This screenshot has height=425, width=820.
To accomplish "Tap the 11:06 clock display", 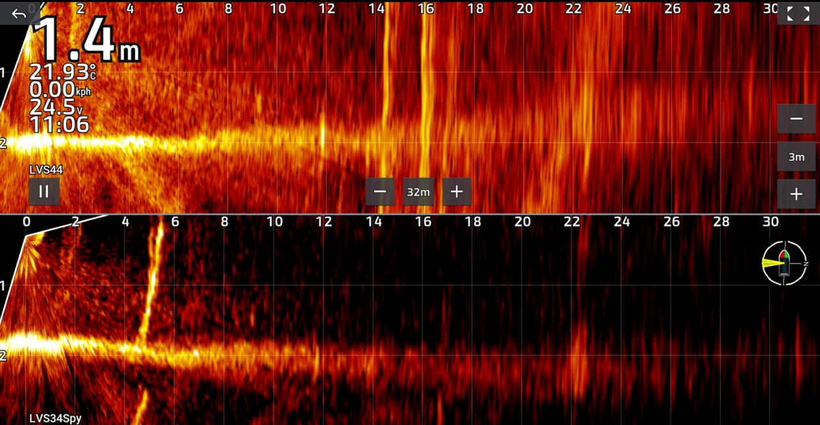I will coord(59,124).
